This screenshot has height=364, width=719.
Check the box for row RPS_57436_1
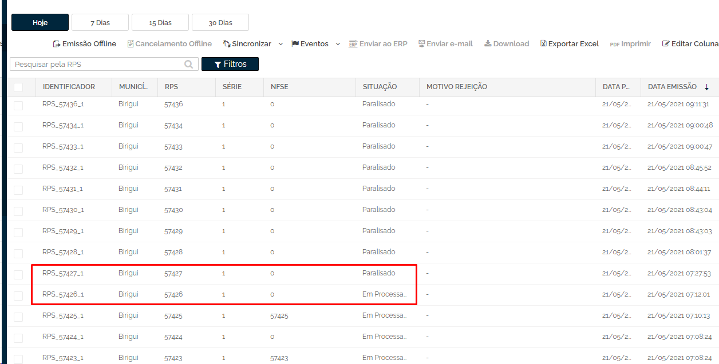[x=18, y=105]
